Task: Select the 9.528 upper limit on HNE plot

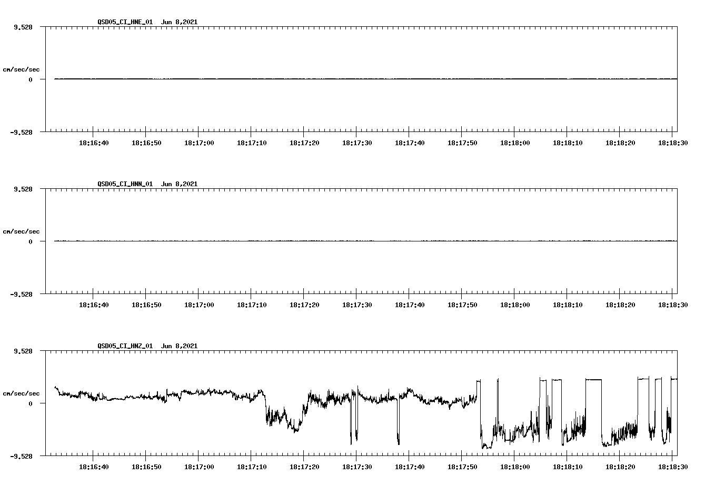Action: click(x=23, y=27)
